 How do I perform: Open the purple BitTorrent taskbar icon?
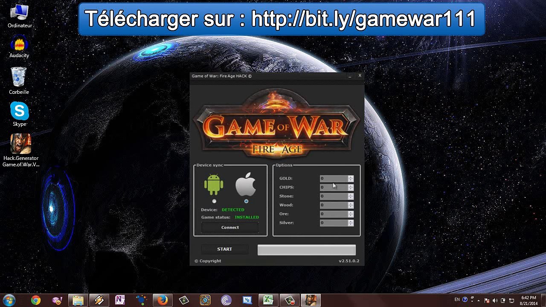pos(226,300)
